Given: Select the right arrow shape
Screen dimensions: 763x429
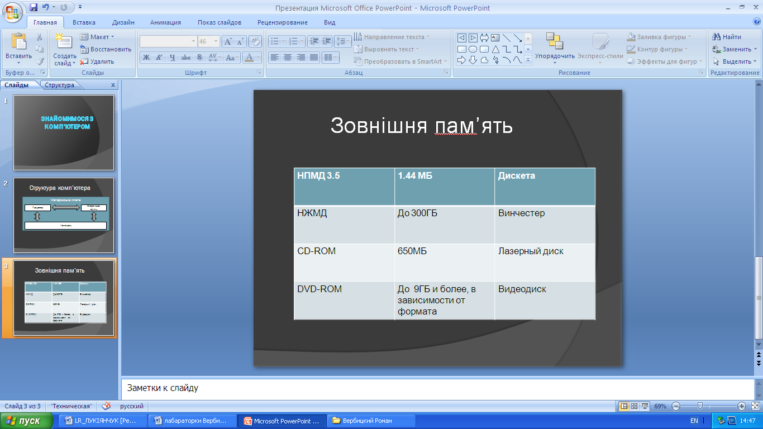Looking at the screenshot, I should click(462, 60).
